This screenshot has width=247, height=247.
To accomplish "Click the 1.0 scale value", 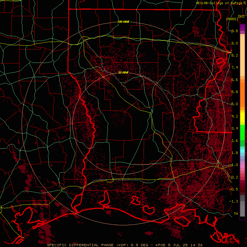I will click(x=235, y=165).
